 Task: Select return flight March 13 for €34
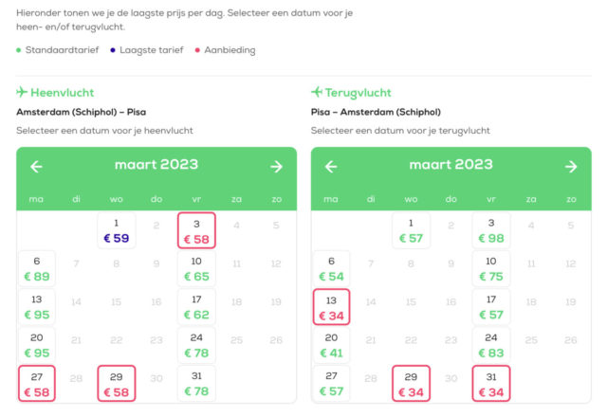point(331,307)
